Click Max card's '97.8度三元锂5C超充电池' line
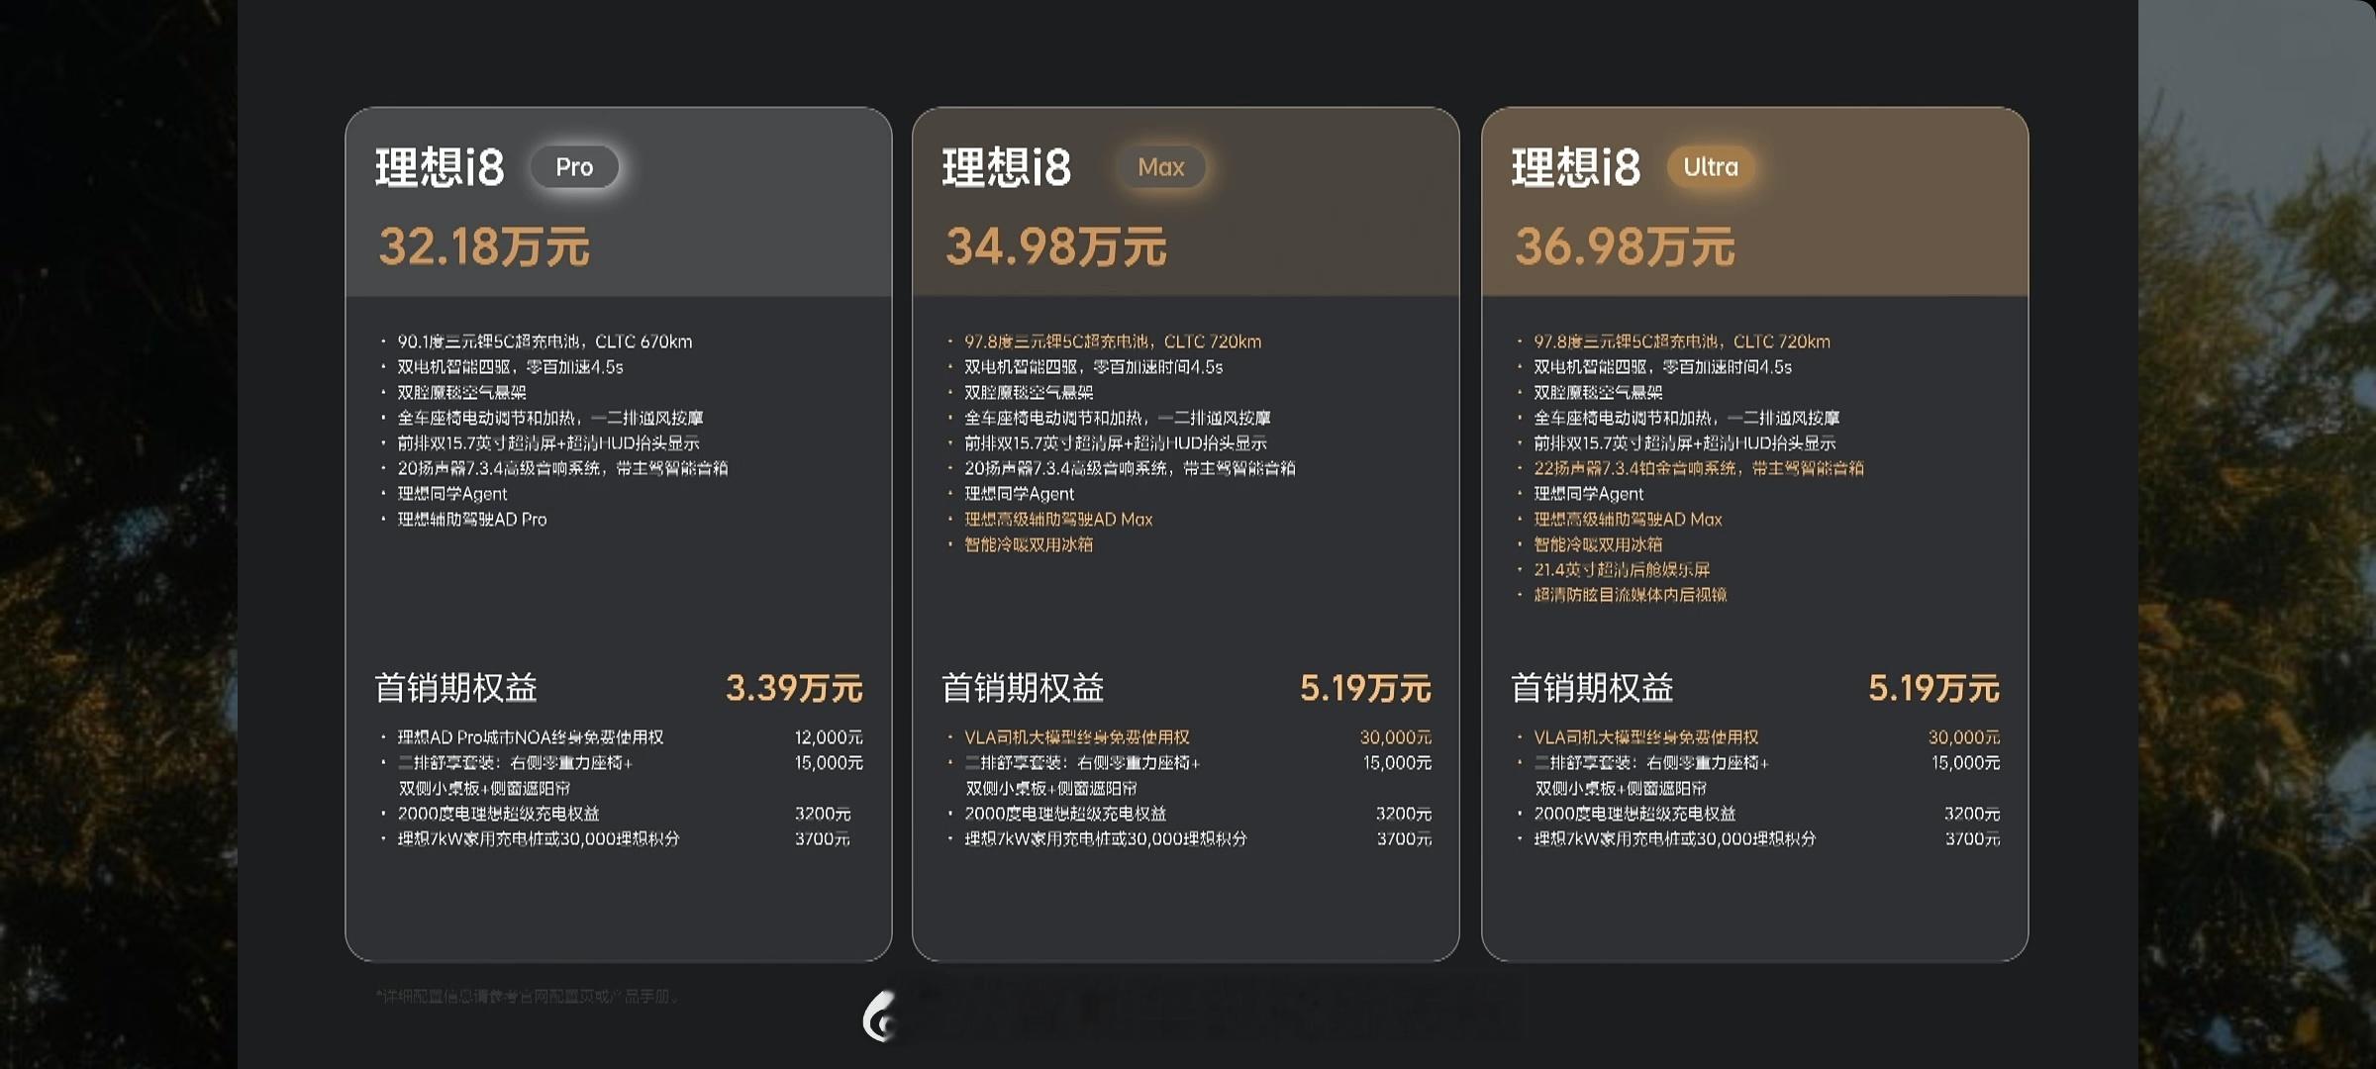The image size is (2376, 1069). click(1113, 341)
